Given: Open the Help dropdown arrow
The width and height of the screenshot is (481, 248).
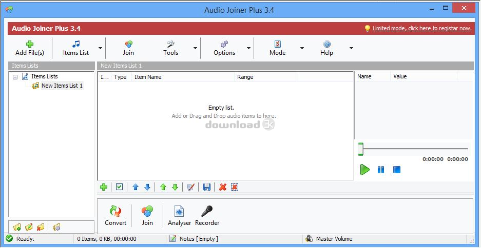Looking at the screenshot, I should point(351,48).
